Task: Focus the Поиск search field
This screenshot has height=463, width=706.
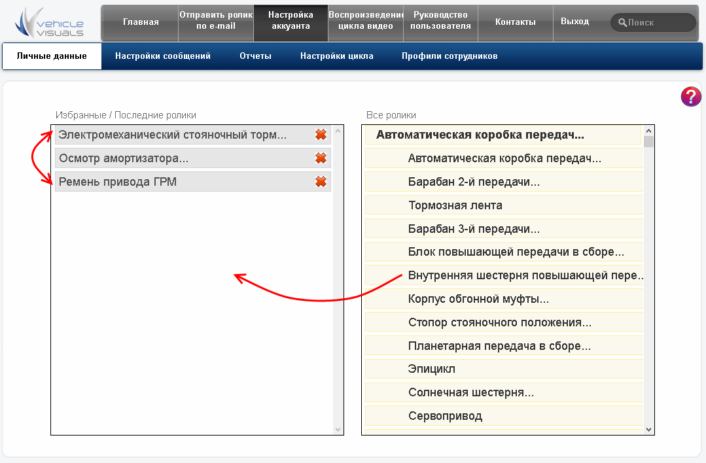Action: 653,22
